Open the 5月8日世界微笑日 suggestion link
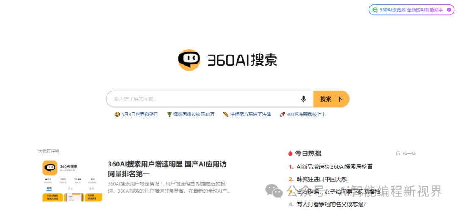Screen dimensions: 457x210 pyautogui.click(x=140, y=114)
